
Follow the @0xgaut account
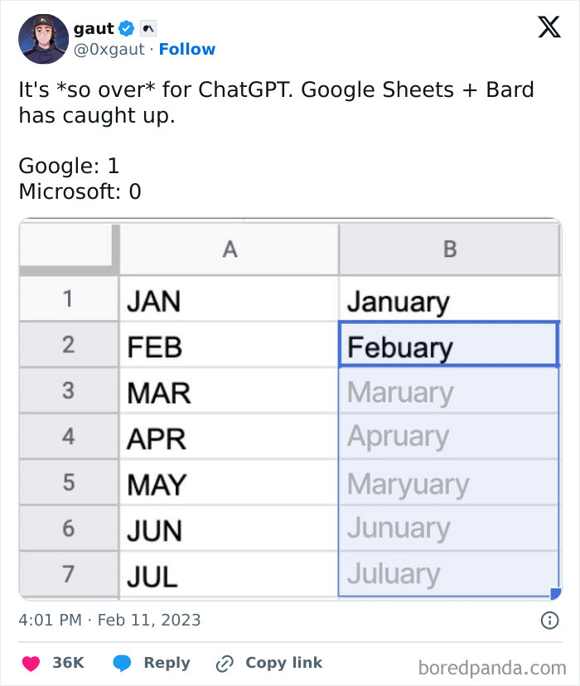point(187,49)
